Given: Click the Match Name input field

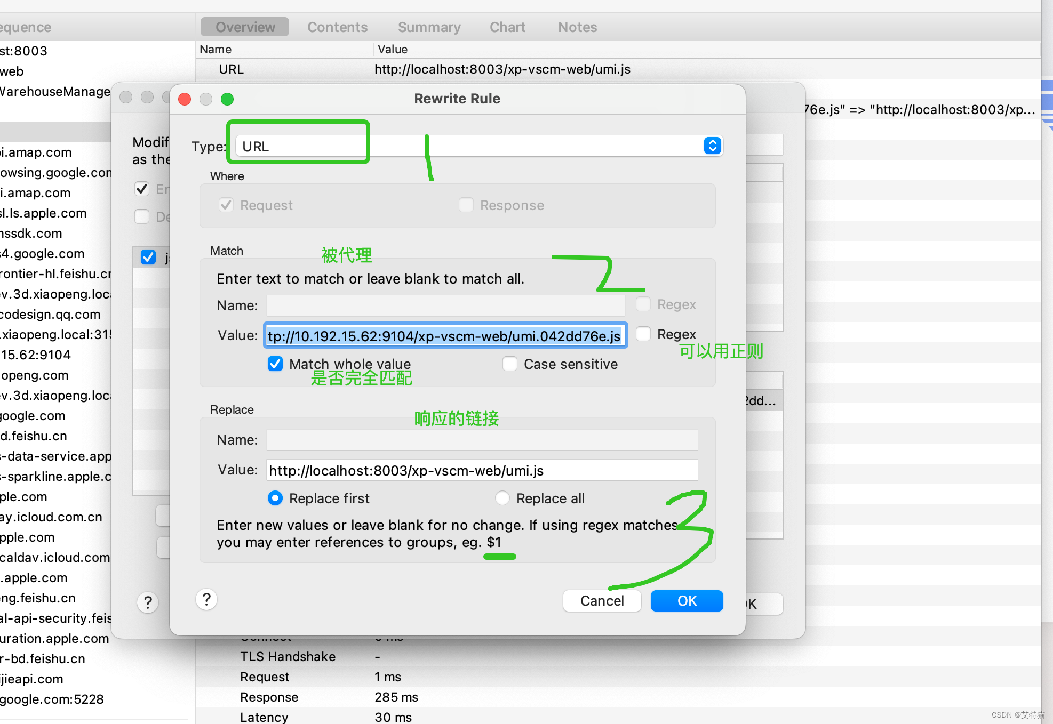Looking at the screenshot, I should [x=446, y=305].
